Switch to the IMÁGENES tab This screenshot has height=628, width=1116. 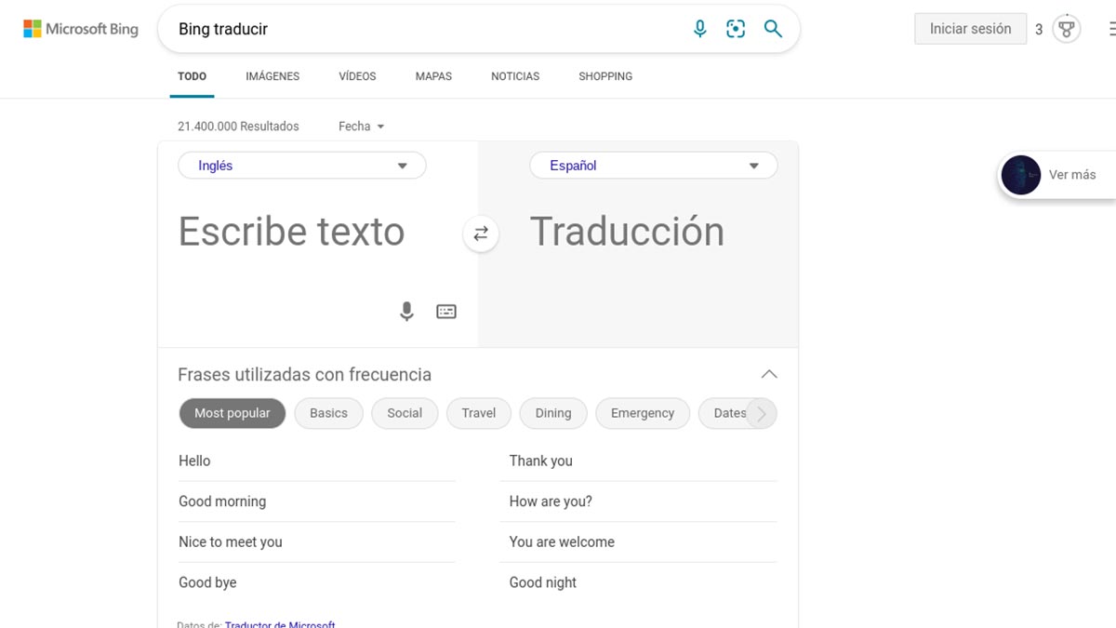pos(272,75)
